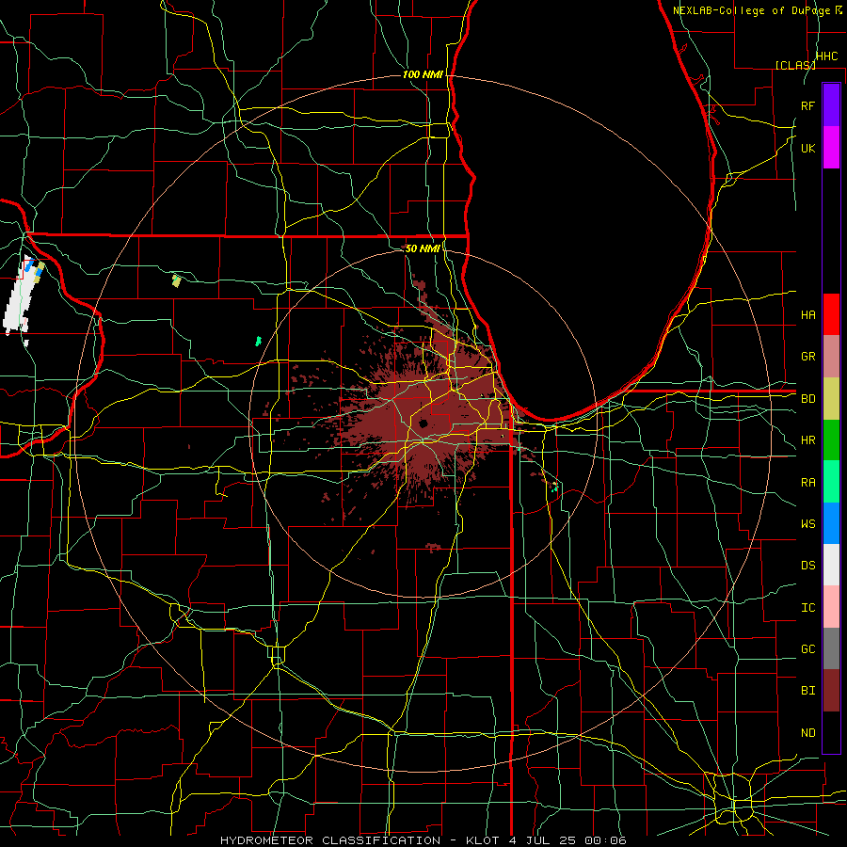This screenshot has width=847, height=847.
Task: Click the HR legend label
Action: [807, 440]
